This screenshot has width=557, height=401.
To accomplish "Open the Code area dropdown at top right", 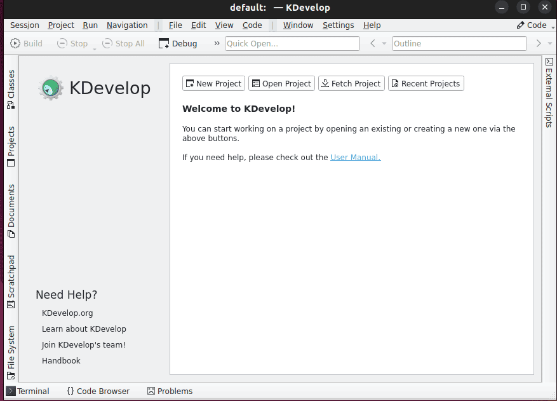I will [534, 25].
